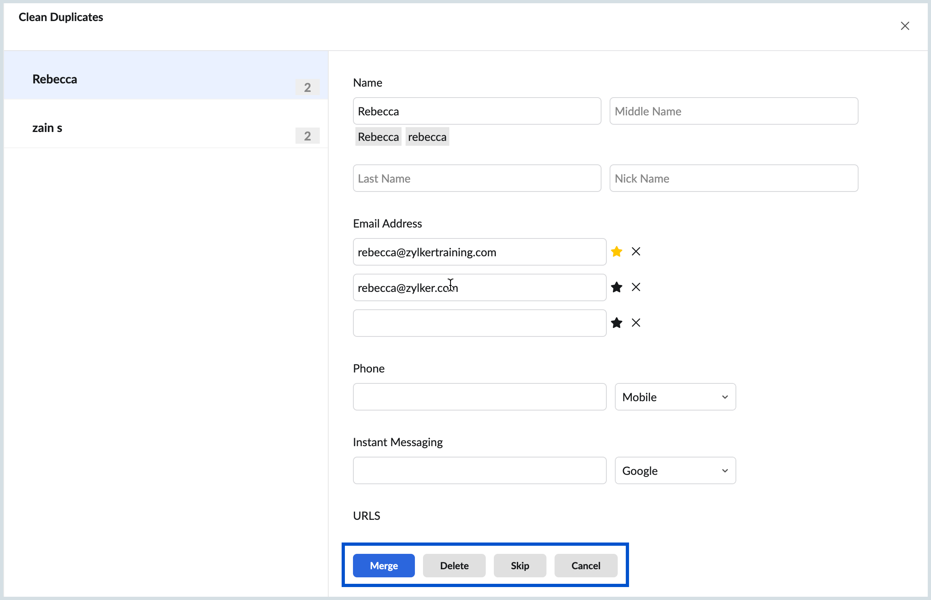Remove the rebecca@zylkertraining.com email entry
The width and height of the screenshot is (931, 600).
coord(636,251)
